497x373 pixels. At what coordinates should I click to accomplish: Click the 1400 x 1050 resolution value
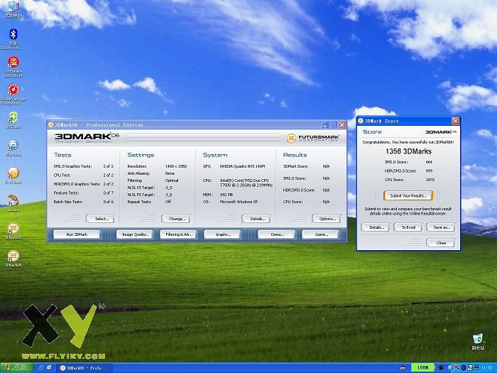click(176, 166)
